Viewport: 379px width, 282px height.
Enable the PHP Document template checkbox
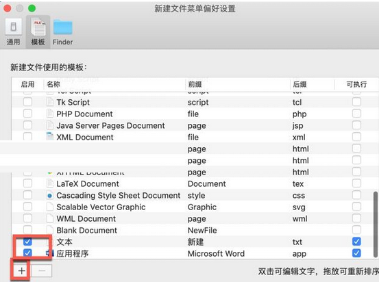pyautogui.click(x=27, y=114)
